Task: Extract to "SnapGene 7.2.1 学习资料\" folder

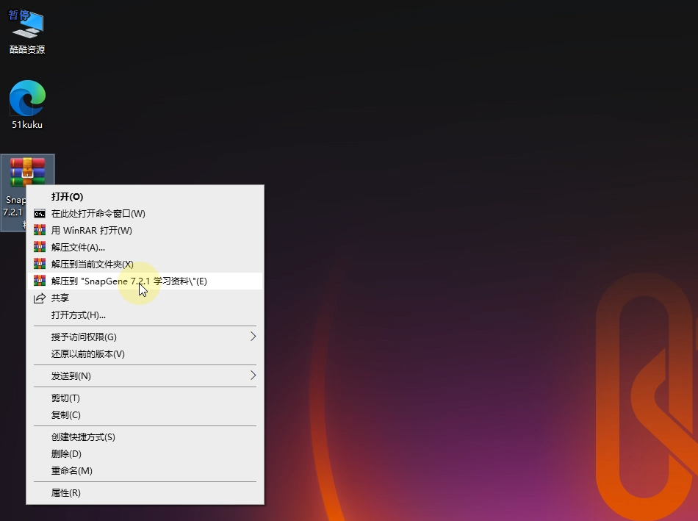Action: [129, 281]
